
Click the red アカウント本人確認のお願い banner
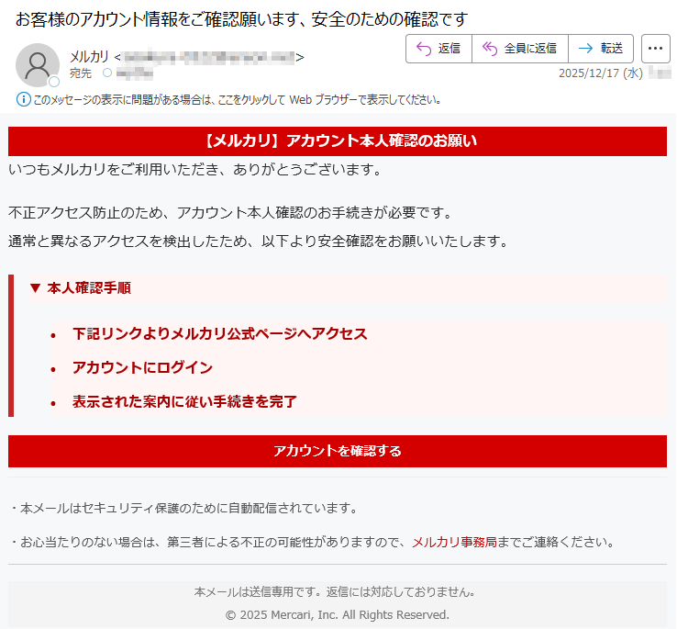pyautogui.click(x=338, y=141)
